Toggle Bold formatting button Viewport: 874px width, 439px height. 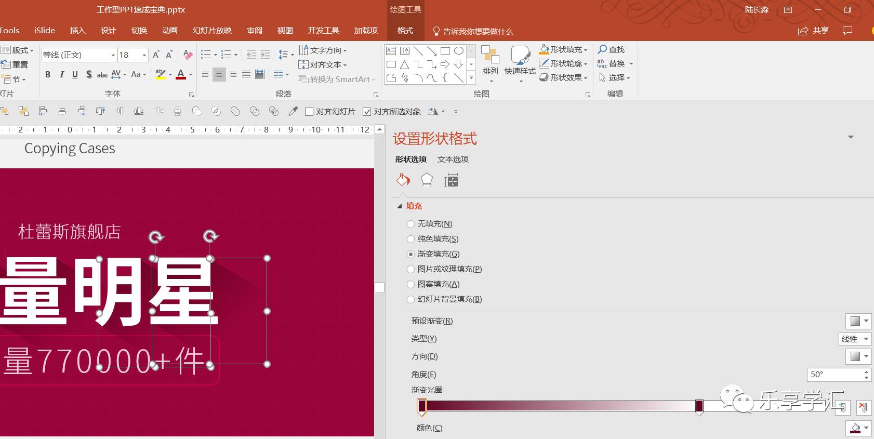pyautogui.click(x=48, y=74)
